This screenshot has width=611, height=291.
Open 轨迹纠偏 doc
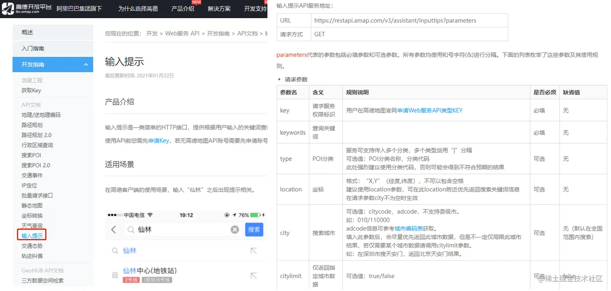[32, 256]
